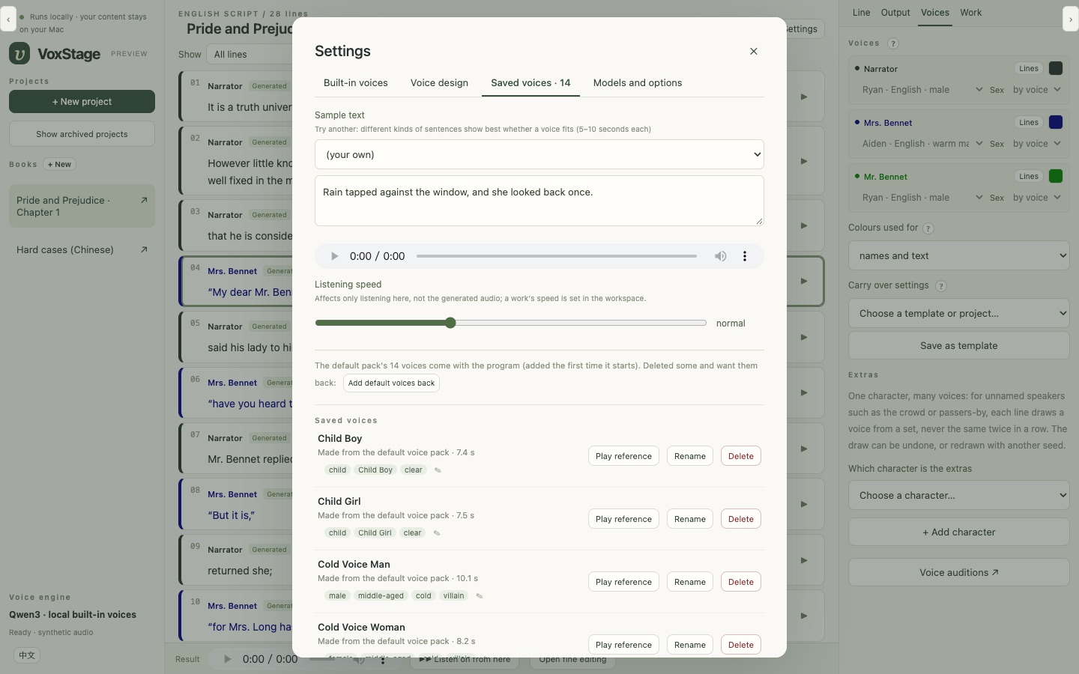
Task: Delete the Cold Voice Man voice
Action: click(x=741, y=582)
